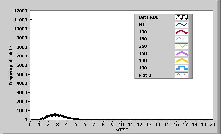Click the thick yellow plot sample icon
Image resolution: width=221 pixels, height=134 pixels.
[x=181, y=60]
